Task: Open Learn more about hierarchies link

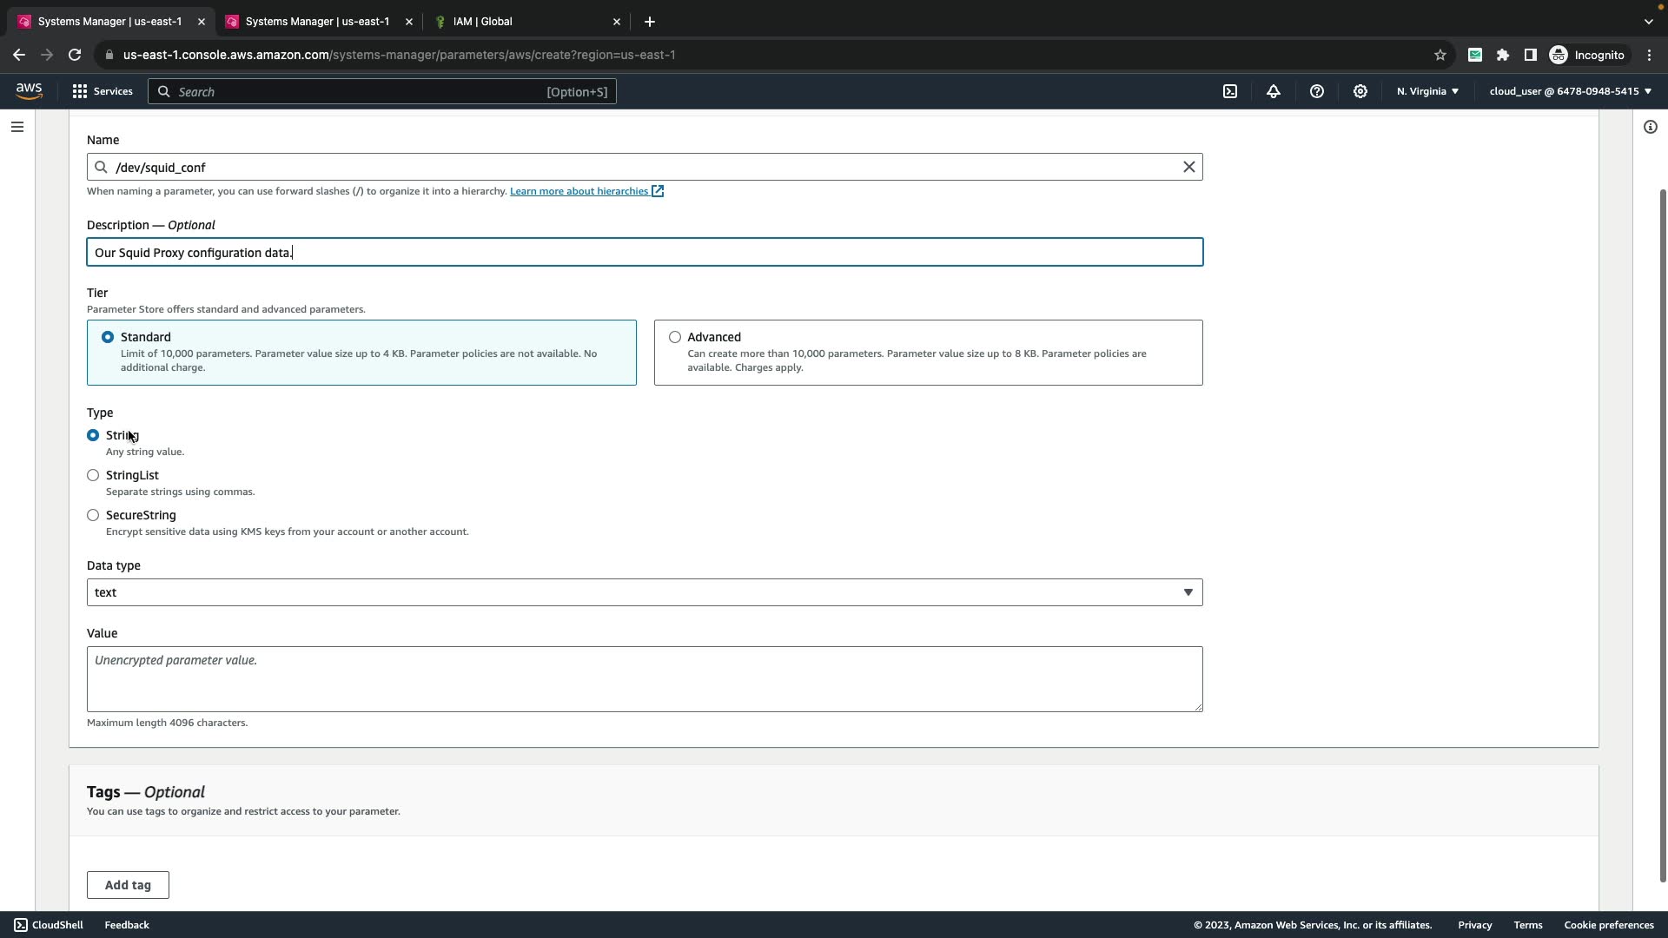Action: point(579,191)
